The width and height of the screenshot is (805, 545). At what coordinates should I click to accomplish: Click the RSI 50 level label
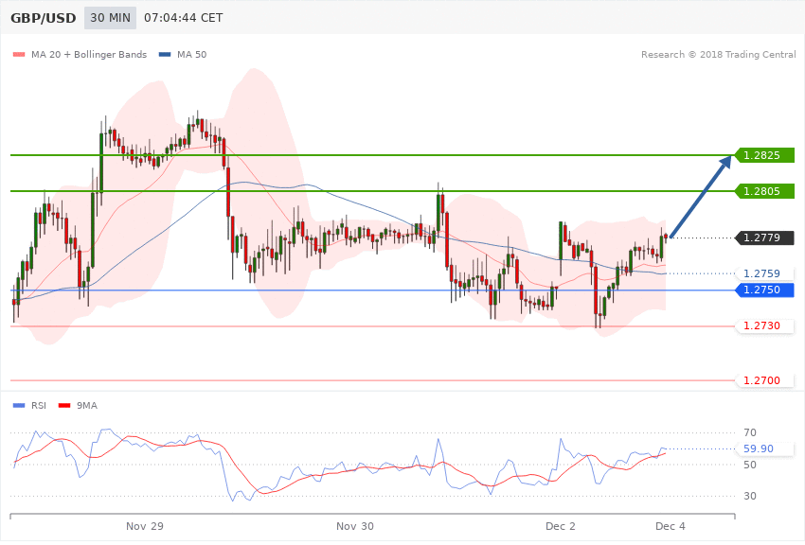pyautogui.click(x=749, y=465)
